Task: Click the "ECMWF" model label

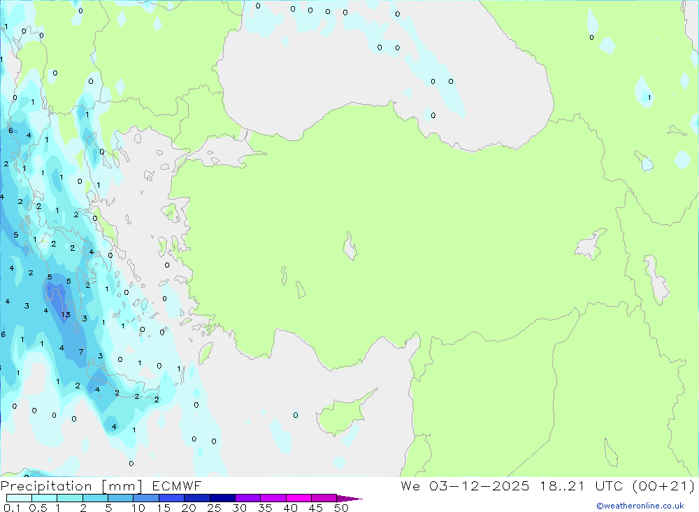Action: [177, 486]
